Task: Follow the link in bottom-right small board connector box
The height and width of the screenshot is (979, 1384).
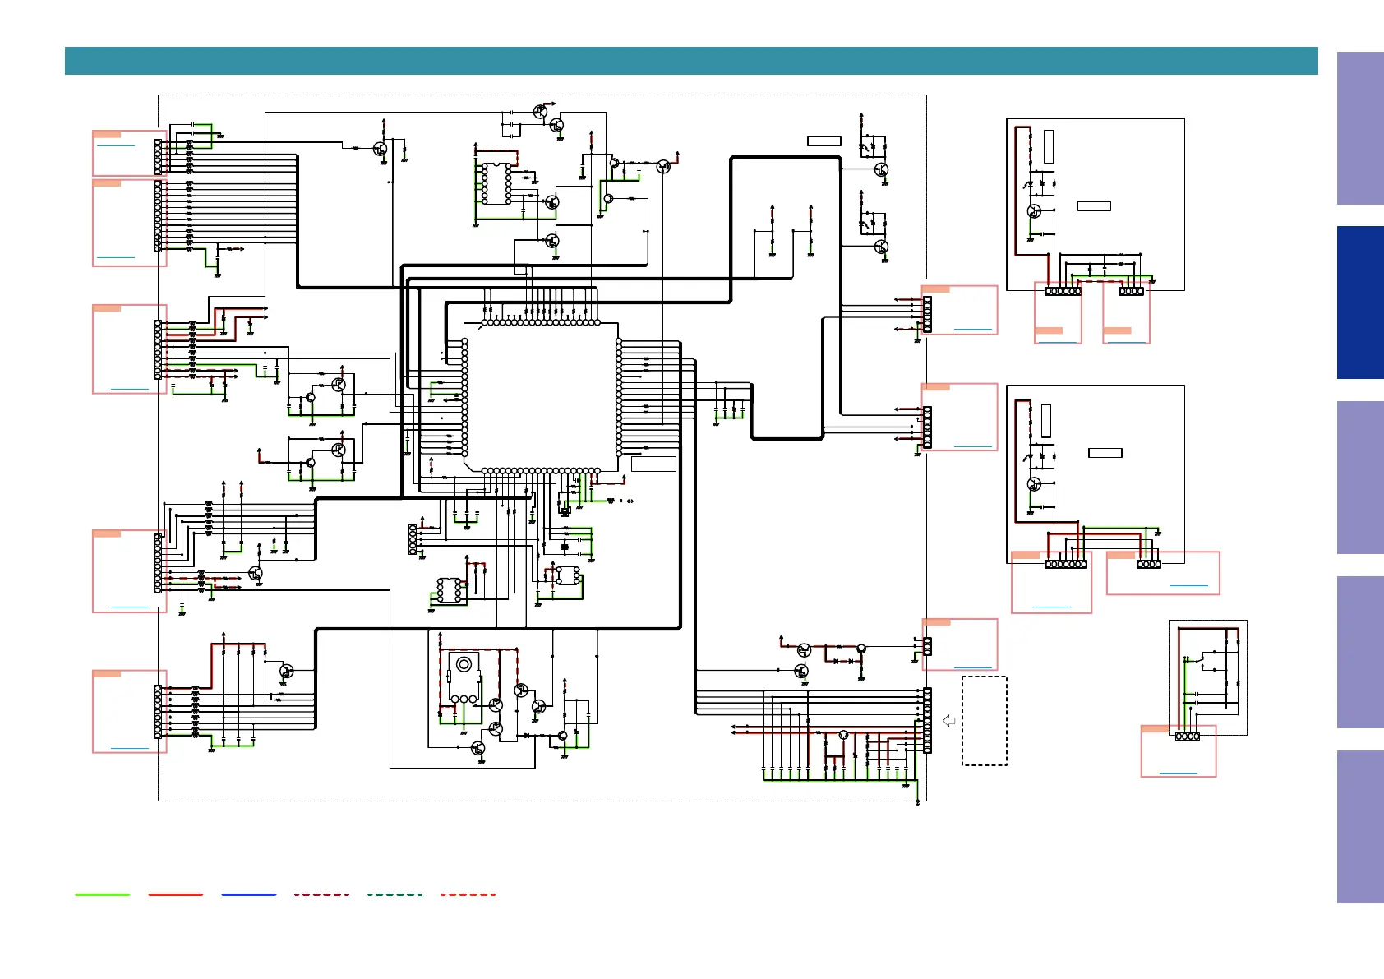Action: (1178, 773)
